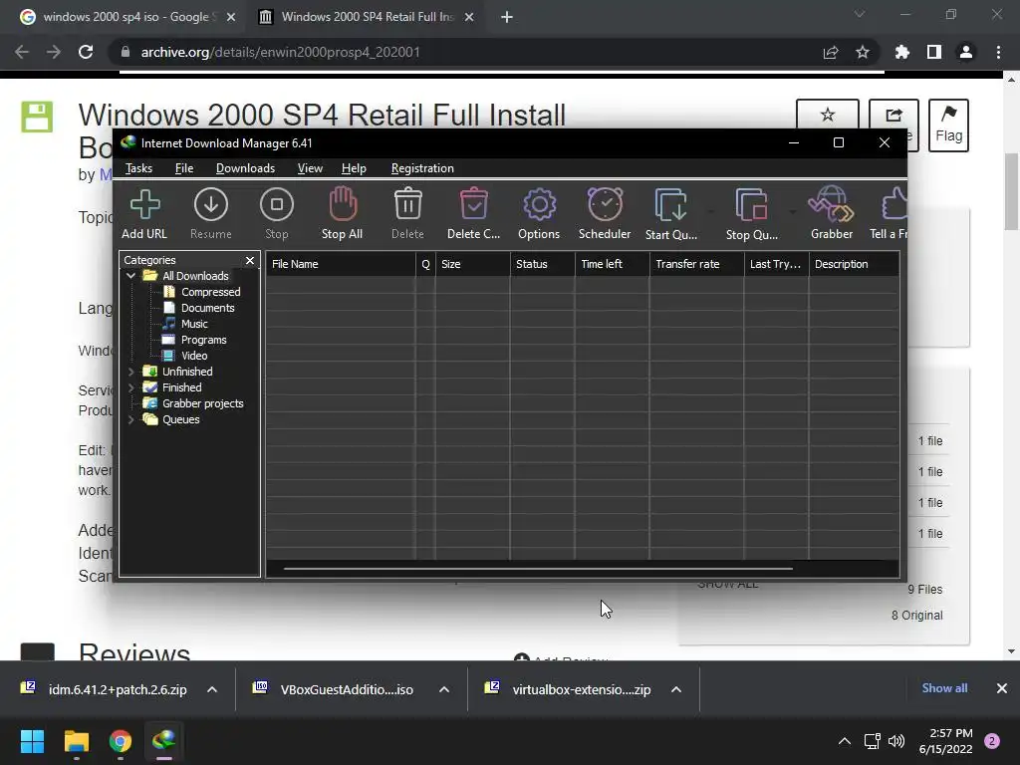Open menu for virtualbox-extension zip download
The width and height of the screenshot is (1020, 765).
tap(676, 689)
